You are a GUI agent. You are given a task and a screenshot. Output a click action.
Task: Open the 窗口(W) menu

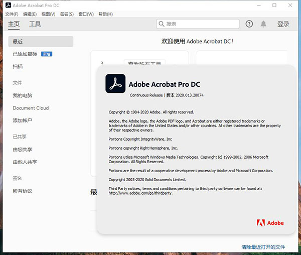[86, 14]
